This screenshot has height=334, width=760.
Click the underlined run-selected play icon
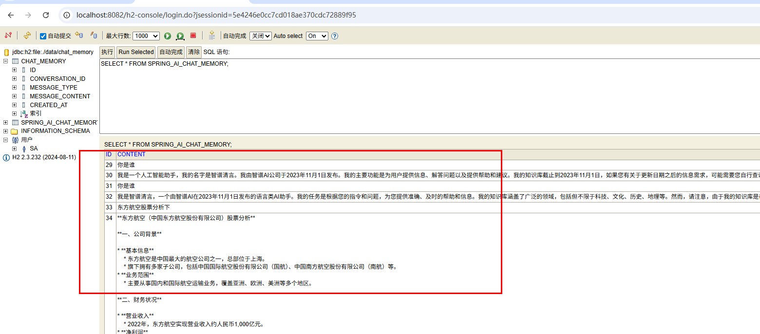coord(180,36)
